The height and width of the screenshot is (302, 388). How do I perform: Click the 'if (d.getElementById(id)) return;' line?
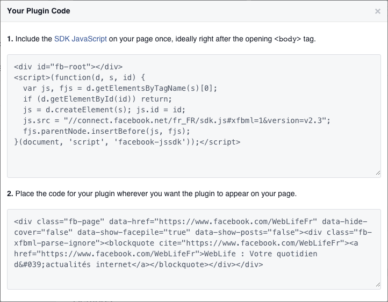click(x=97, y=99)
